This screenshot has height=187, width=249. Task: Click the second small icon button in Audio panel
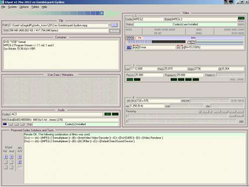(10, 124)
